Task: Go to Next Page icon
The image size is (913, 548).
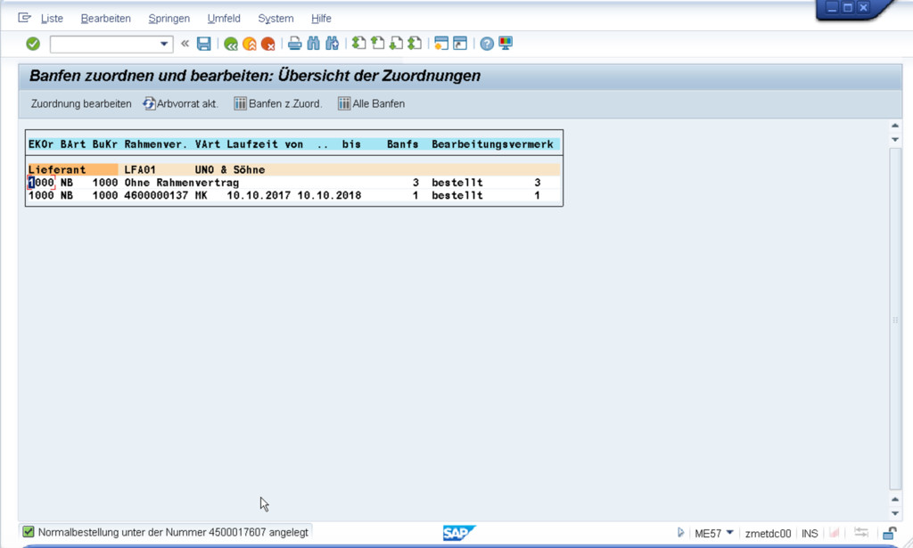Action: click(397, 43)
